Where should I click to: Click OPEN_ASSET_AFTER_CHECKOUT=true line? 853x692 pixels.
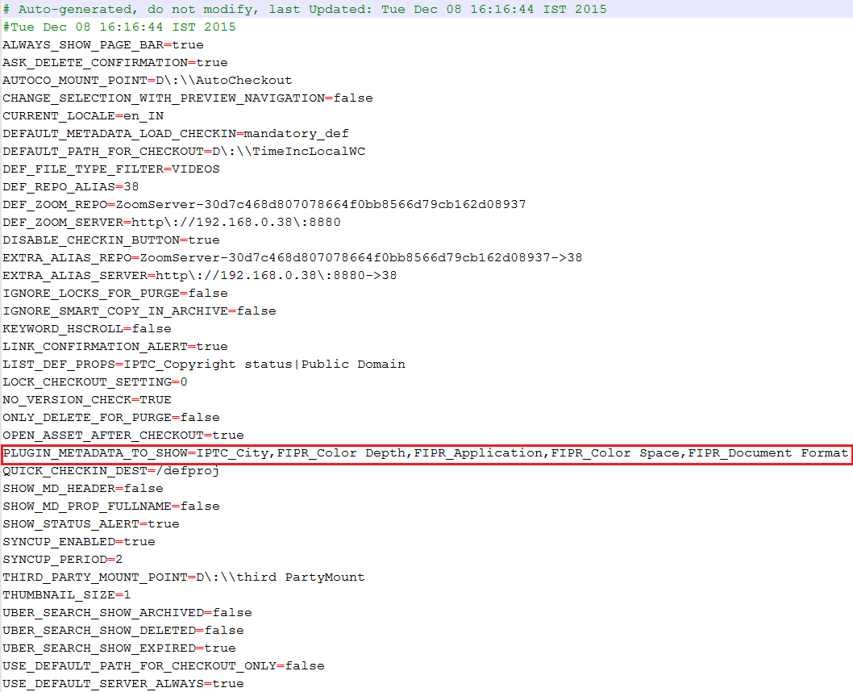pyautogui.click(x=123, y=436)
